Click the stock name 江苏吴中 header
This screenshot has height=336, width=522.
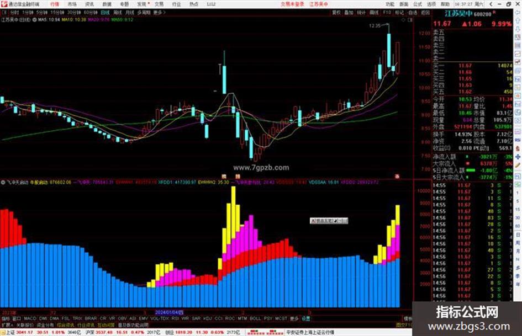[458, 14]
